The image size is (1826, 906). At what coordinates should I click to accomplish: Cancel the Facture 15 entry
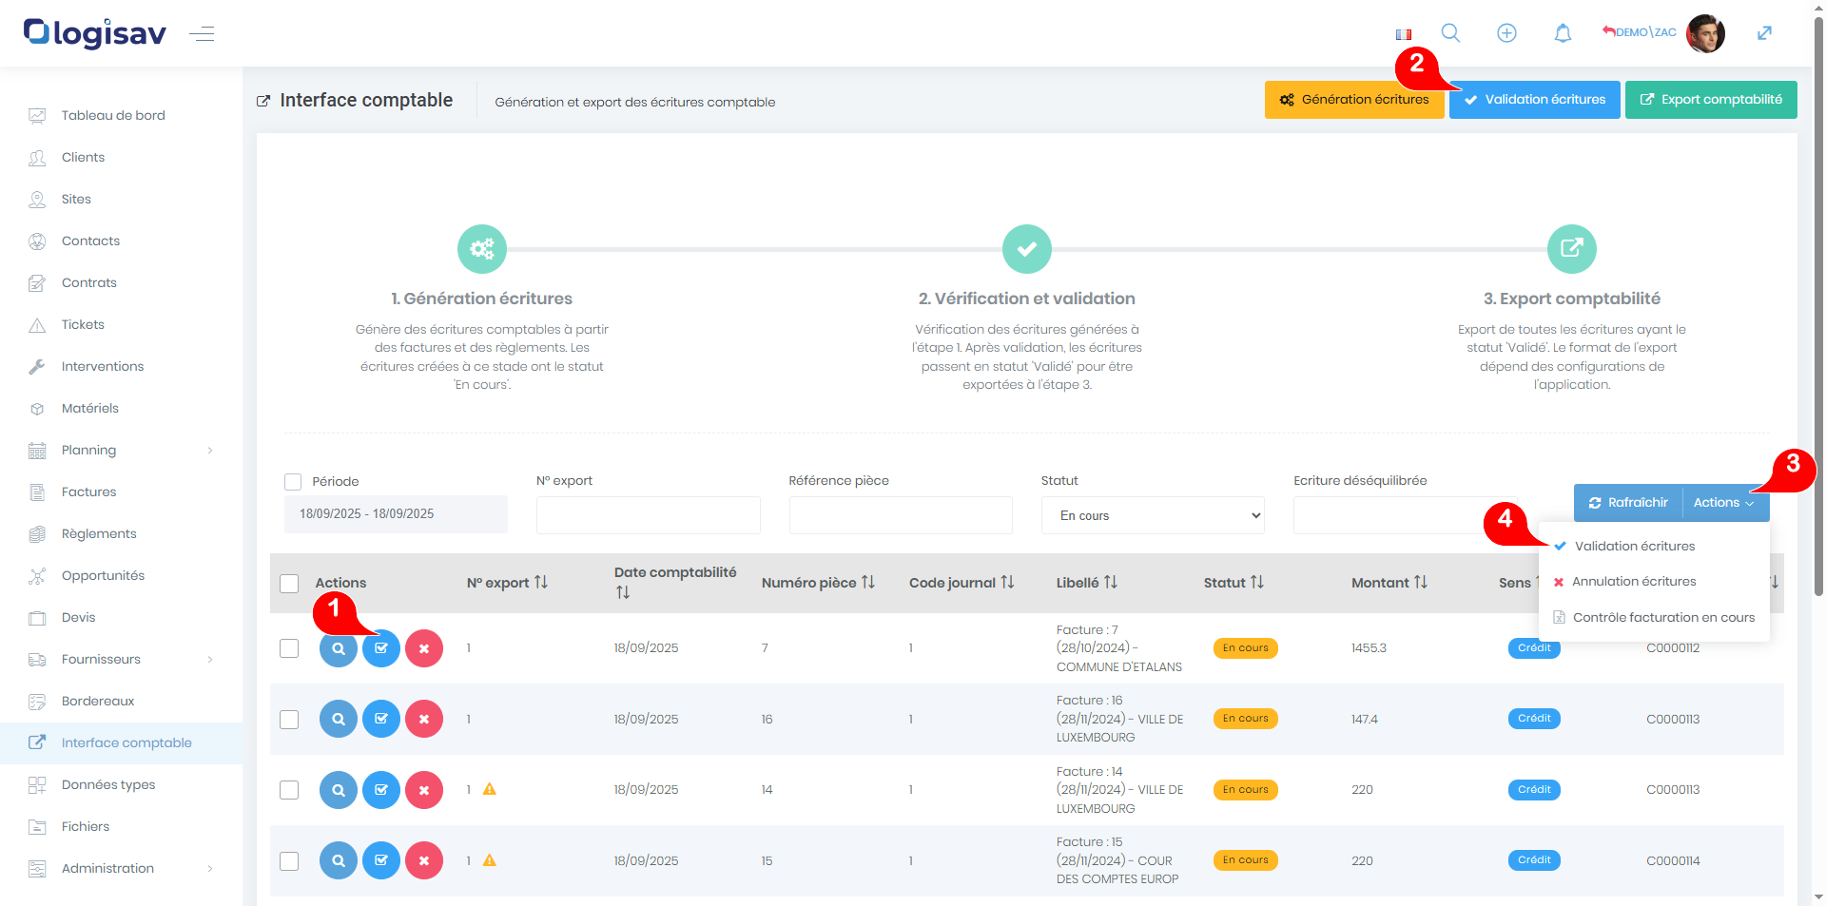[424, 860]
